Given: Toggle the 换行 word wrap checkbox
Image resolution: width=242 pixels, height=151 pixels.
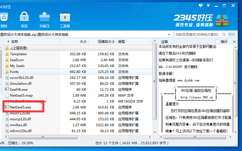Looking at the screenshot, I should click(217, 41).
